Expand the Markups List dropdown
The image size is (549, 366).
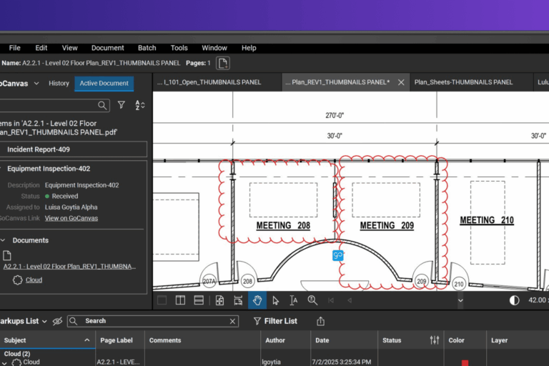tap(44, 322)
